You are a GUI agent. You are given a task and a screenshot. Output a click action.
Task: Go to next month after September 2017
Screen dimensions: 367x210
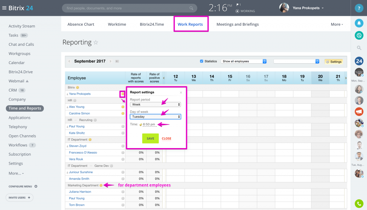point(110,61)
